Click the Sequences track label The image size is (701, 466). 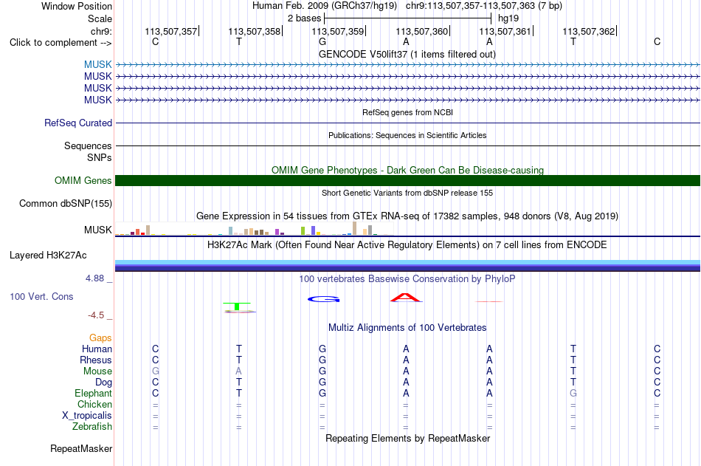(88, 146)
